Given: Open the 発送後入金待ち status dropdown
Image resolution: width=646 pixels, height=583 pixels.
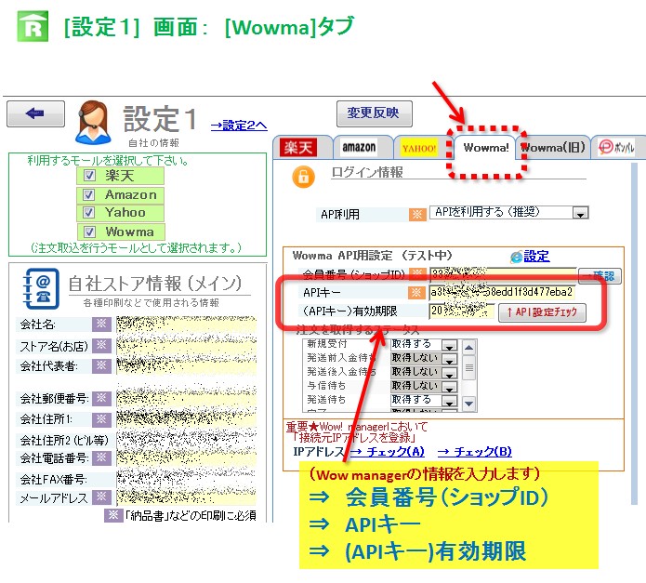Looking at the screenshot, I should point(449,373).
